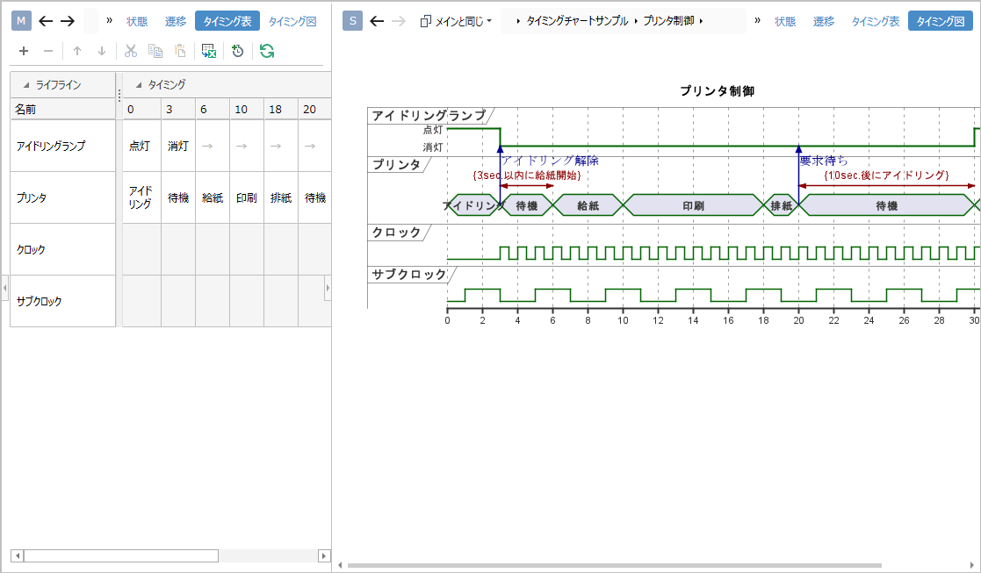Export the timing table to Excel
981x573 pixels.
coord(208,51)
